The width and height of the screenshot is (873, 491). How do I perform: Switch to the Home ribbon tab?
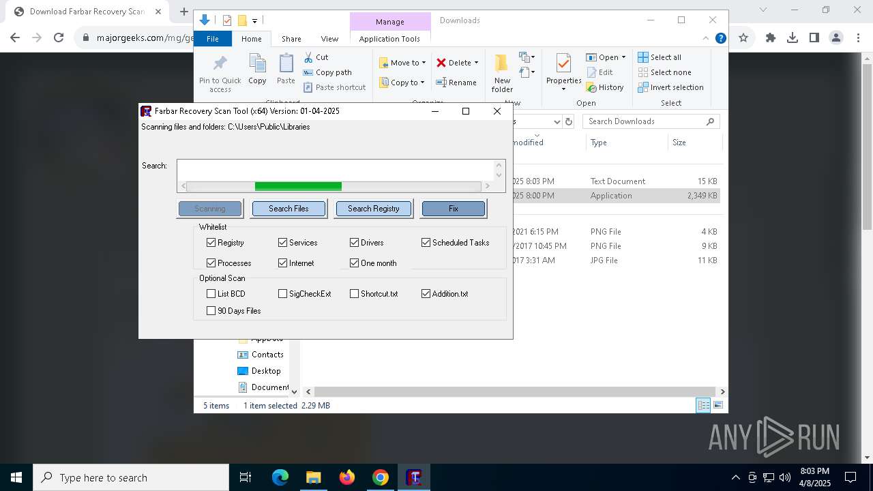[251, 39]
